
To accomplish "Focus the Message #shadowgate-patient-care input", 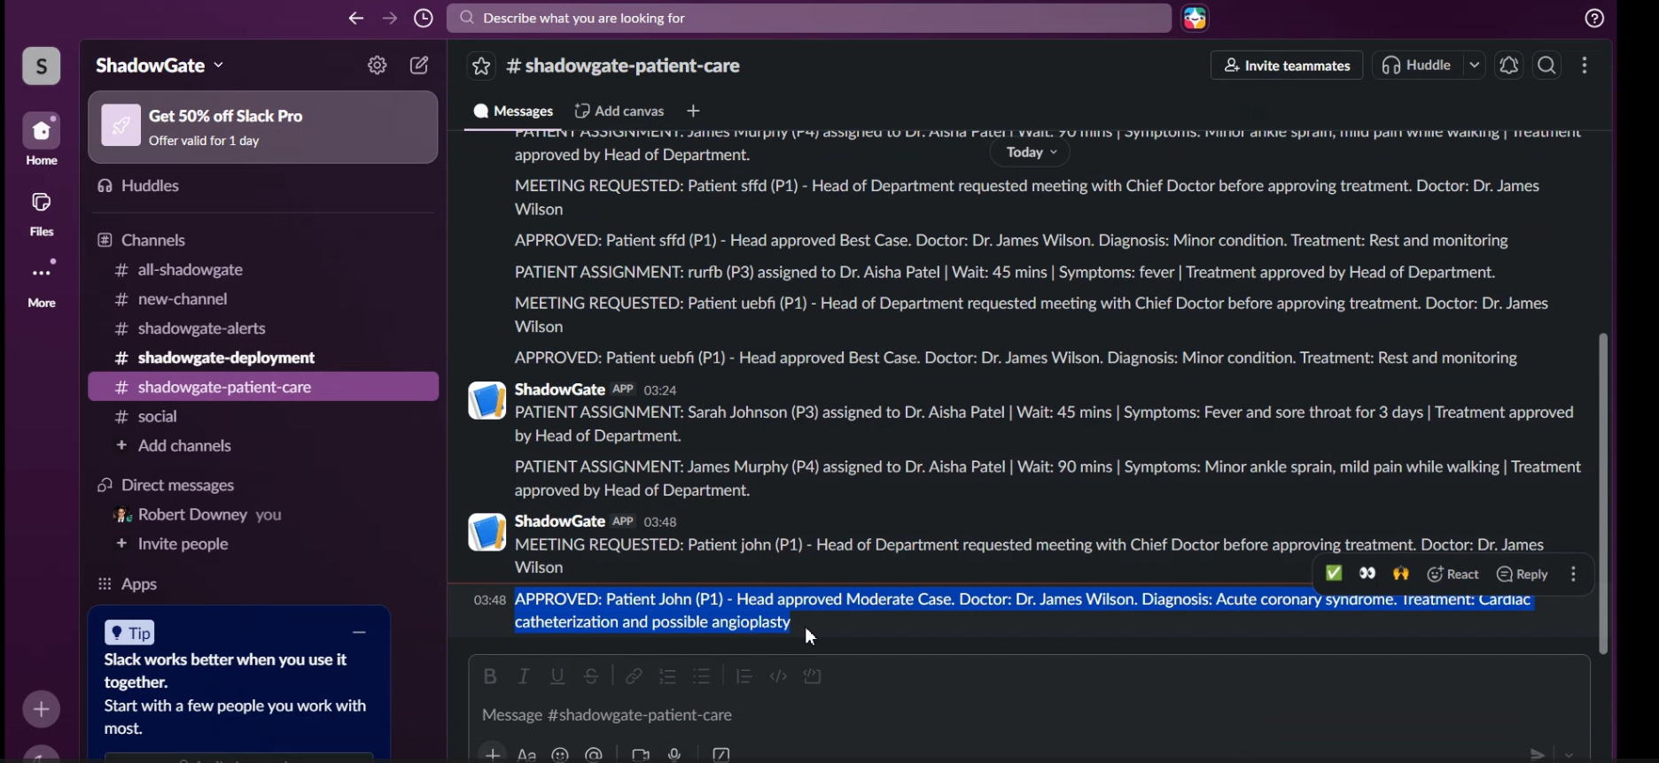I will point(1029,715).
